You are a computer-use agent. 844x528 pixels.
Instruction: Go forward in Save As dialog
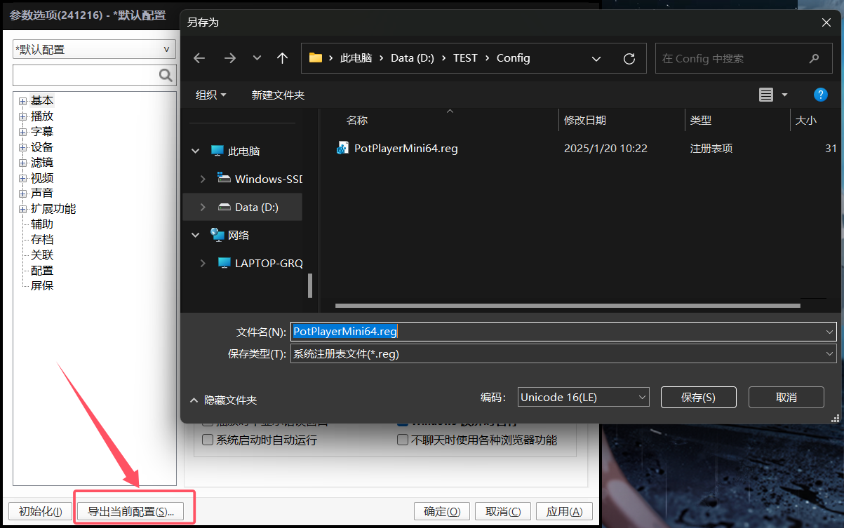pyautogui.click(x=229, y=58)
